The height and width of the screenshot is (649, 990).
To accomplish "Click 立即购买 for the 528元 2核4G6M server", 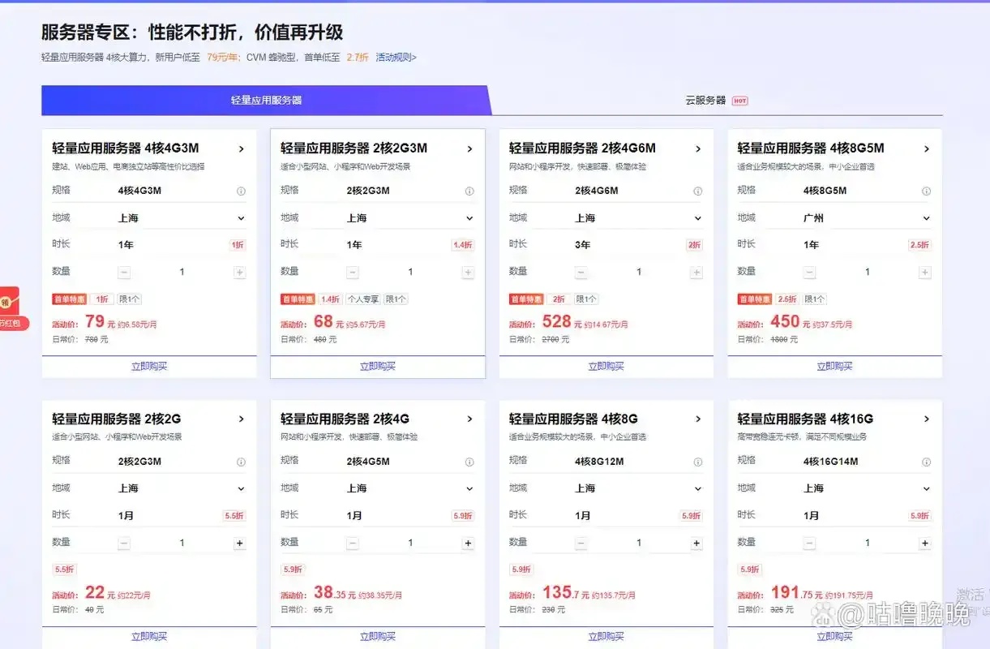I will pos(606,367).
